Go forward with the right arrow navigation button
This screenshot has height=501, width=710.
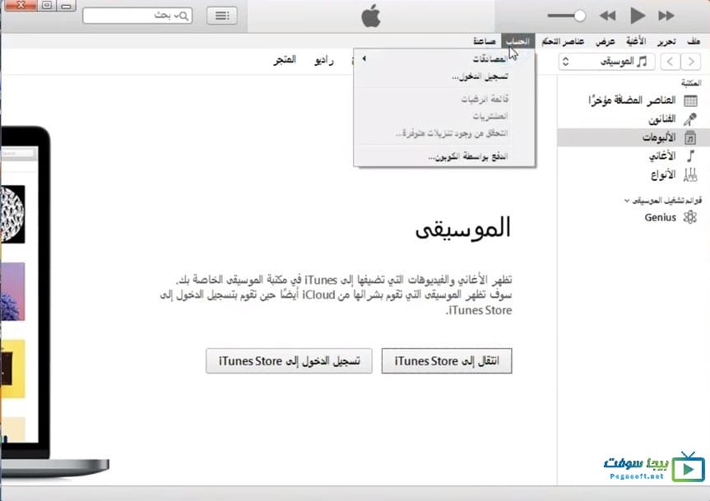pos(691,61)
